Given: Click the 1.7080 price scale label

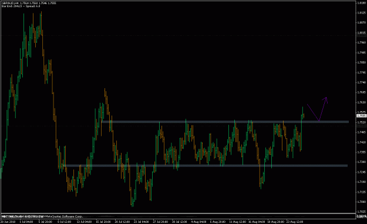Looking at the screenshot, I should pyautogui.click(x=362, y=202).
